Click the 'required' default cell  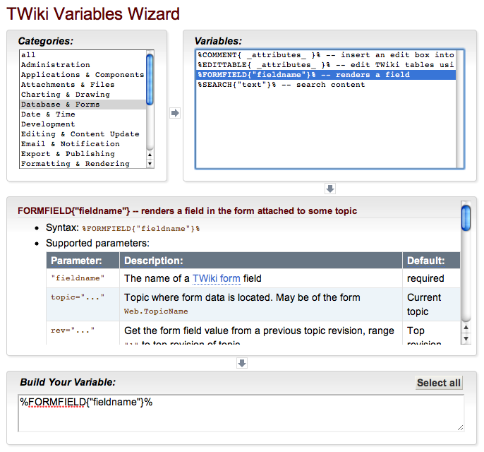[431, 278]
